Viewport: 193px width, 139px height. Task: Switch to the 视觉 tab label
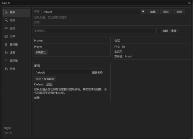point(12,28)
